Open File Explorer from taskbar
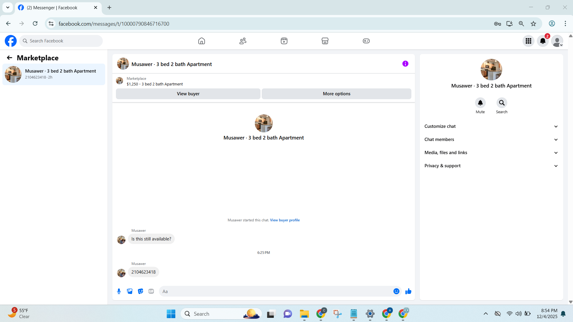 tap(304, 314)
